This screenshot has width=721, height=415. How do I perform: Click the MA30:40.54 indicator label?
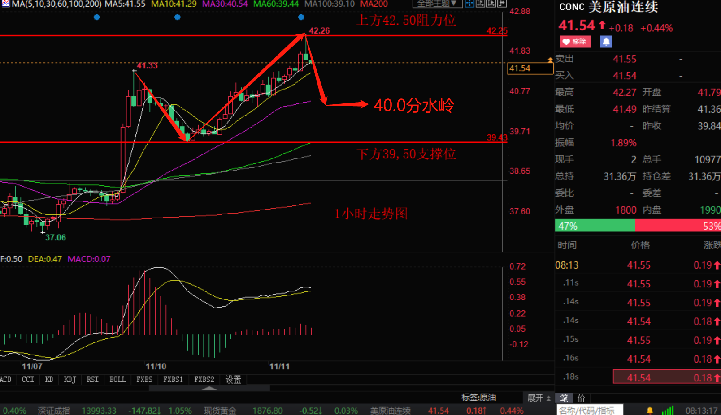pyautogui.click(x=225, y=4)
